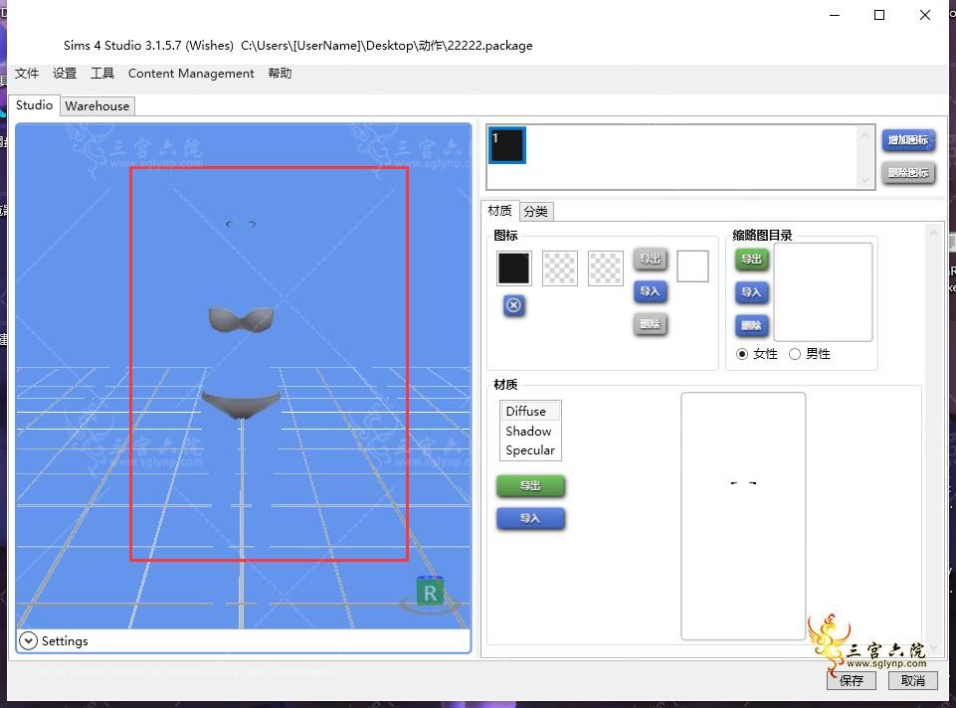
Task: Open the 设置 menu
Action: coord(65,74)
